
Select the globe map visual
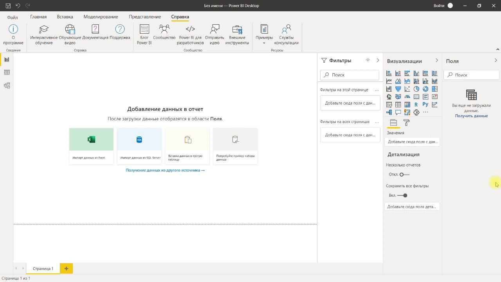click(x=389, y=97)
